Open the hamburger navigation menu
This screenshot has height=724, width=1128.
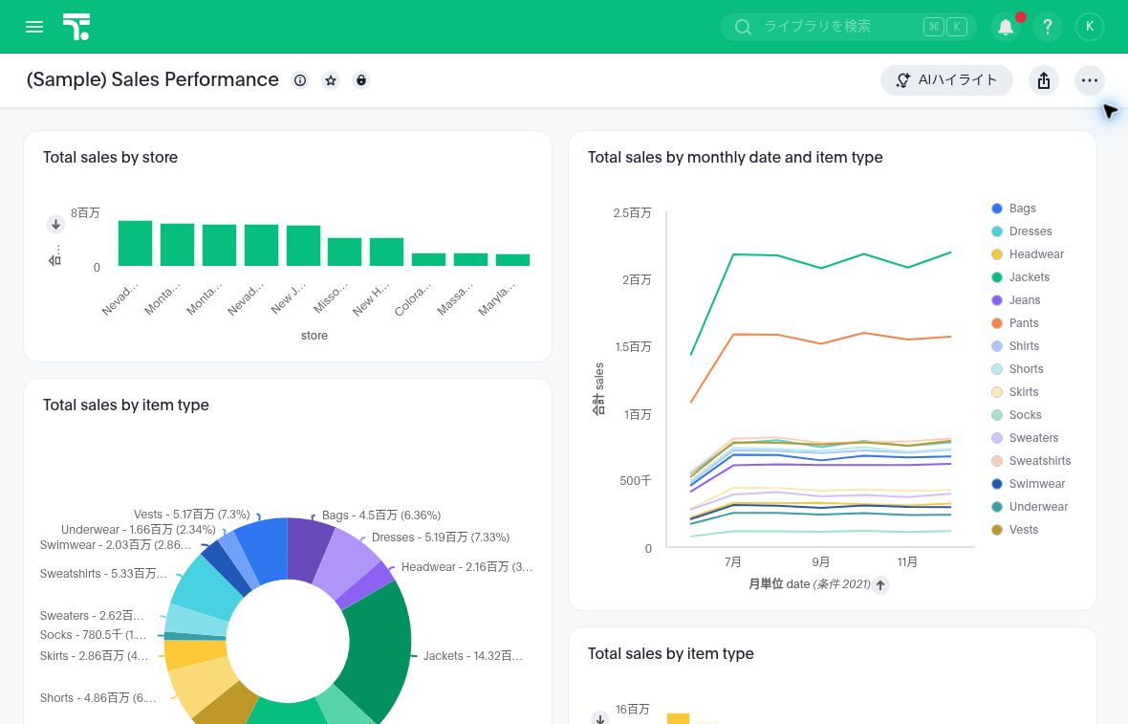[33, 27]
